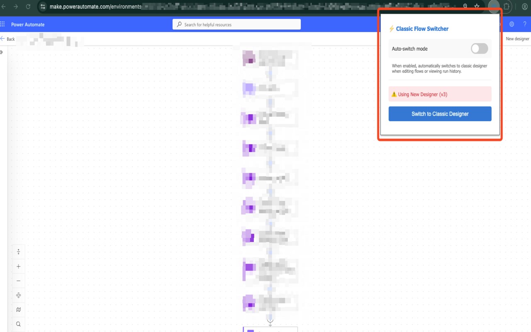Click the collapse/expand actions canvas icon

(x=18, y=252)
